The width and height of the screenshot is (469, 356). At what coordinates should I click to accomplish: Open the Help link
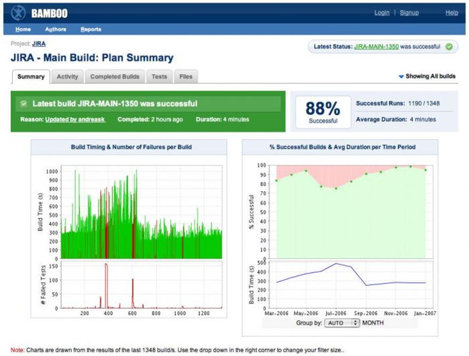(452, 12)
